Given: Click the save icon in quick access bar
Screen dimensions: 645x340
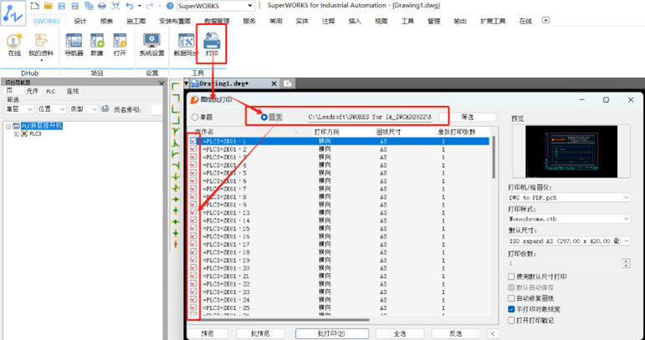Looking at the screenshot, I should point(61,6).
